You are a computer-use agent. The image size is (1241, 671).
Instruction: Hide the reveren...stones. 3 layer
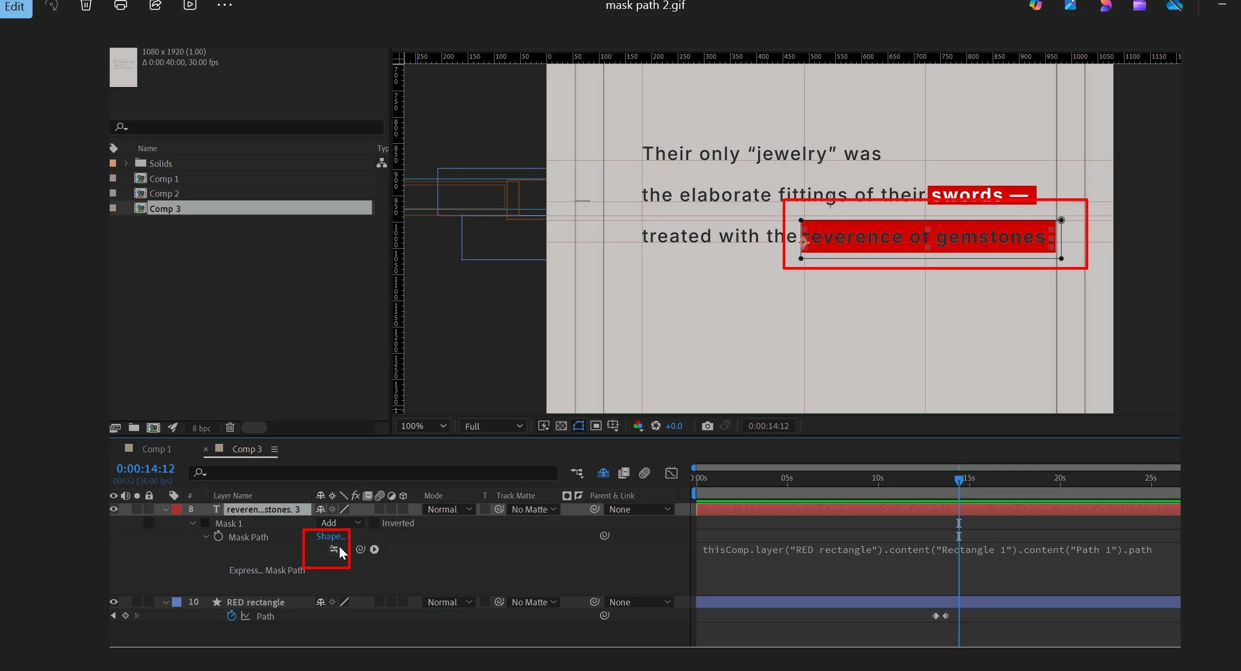[113, 509]
